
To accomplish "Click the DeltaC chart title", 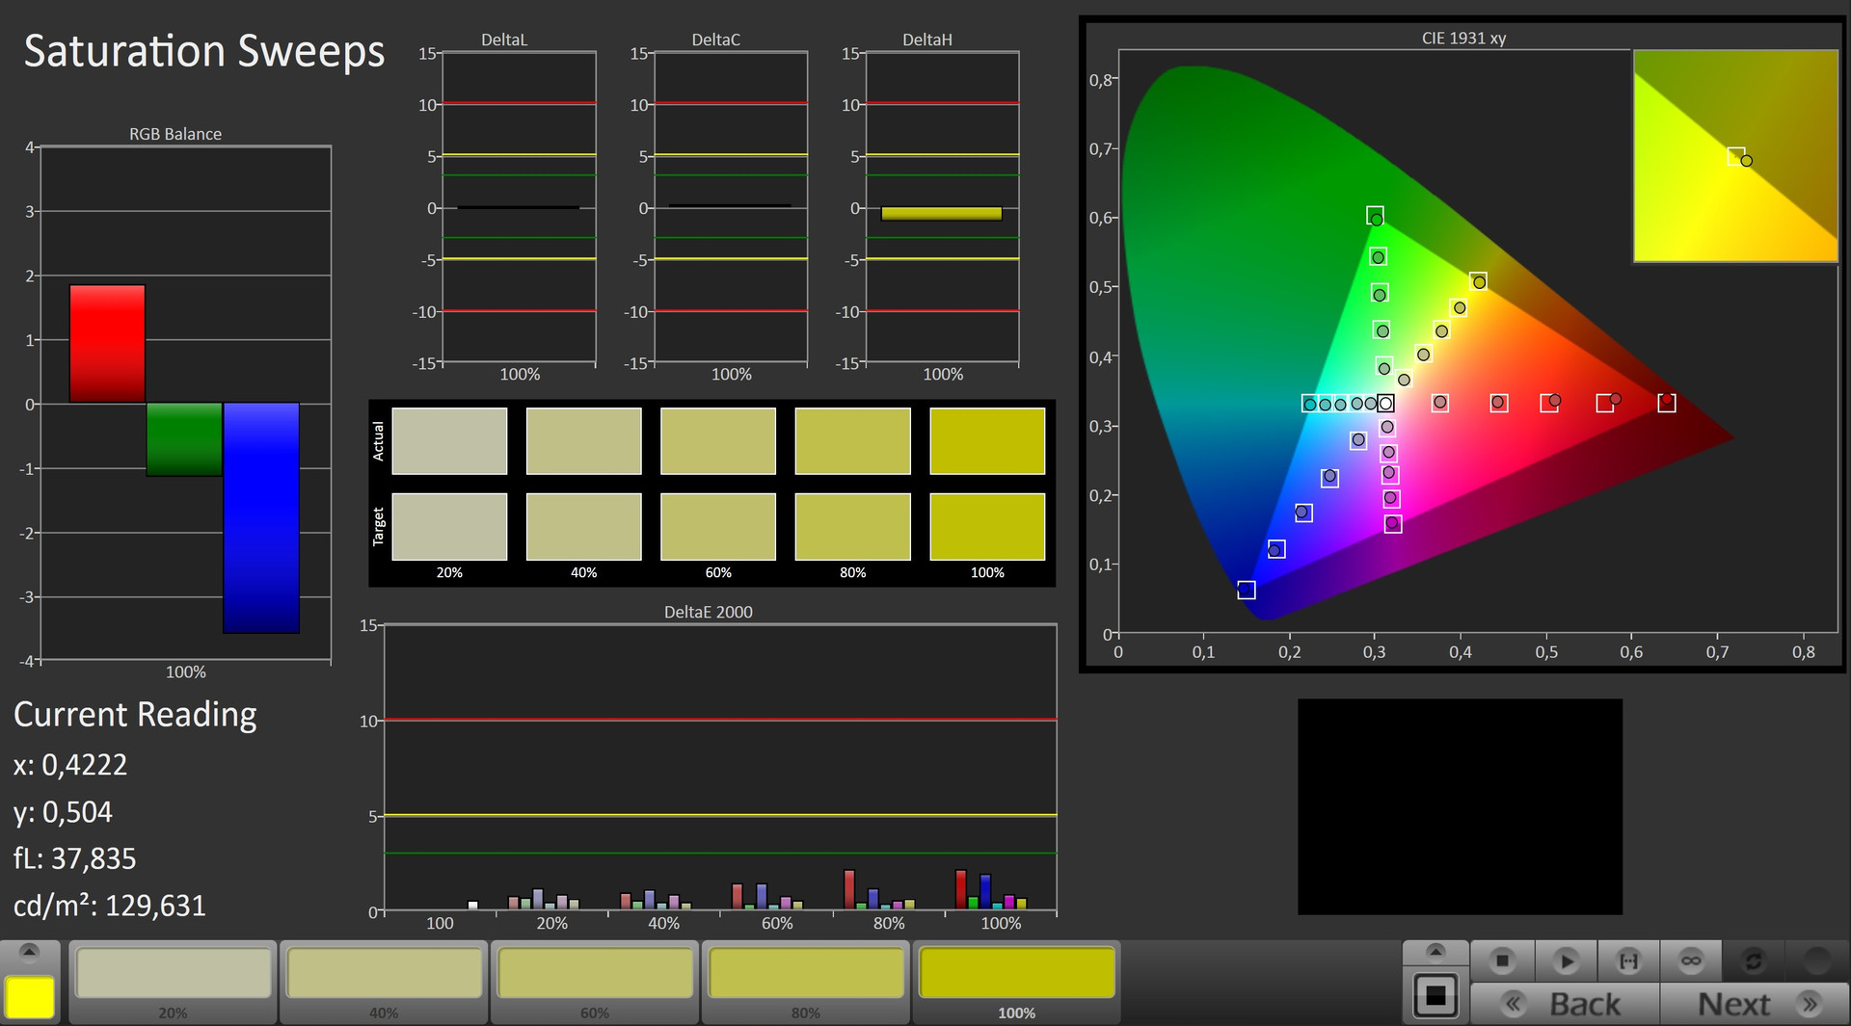I will 716,39.
